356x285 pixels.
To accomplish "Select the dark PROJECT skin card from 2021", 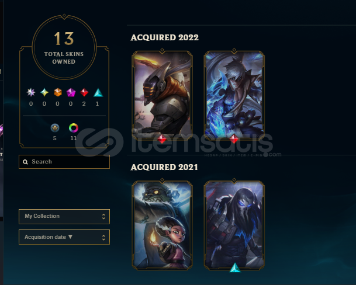I will (x=234, y=225).
